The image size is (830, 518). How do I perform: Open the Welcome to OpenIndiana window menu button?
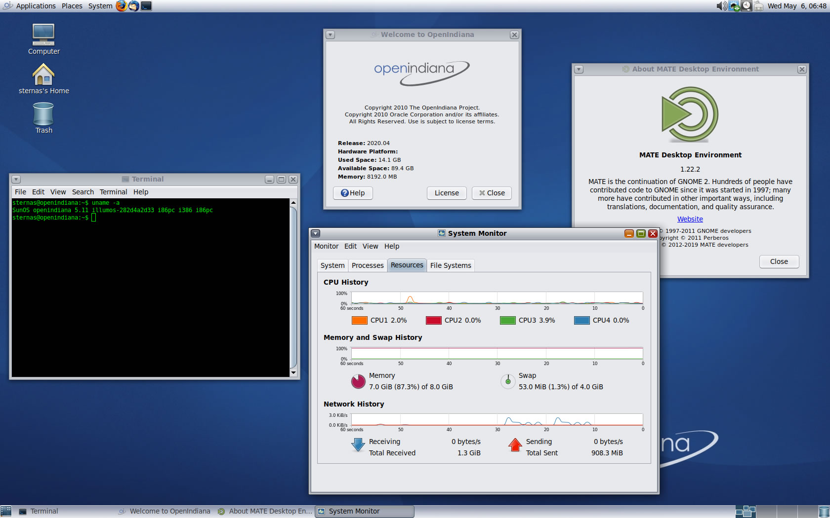click(331, 35)
